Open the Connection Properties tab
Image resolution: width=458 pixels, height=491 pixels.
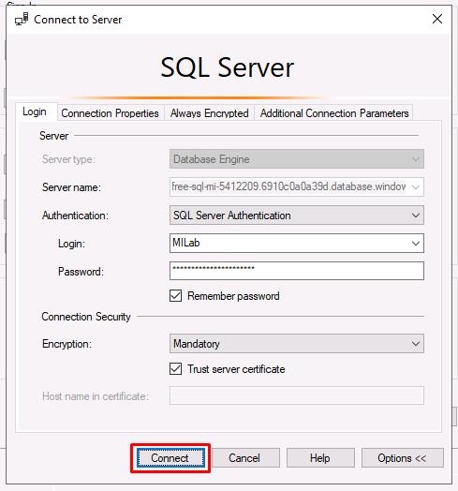coord(110,113)
